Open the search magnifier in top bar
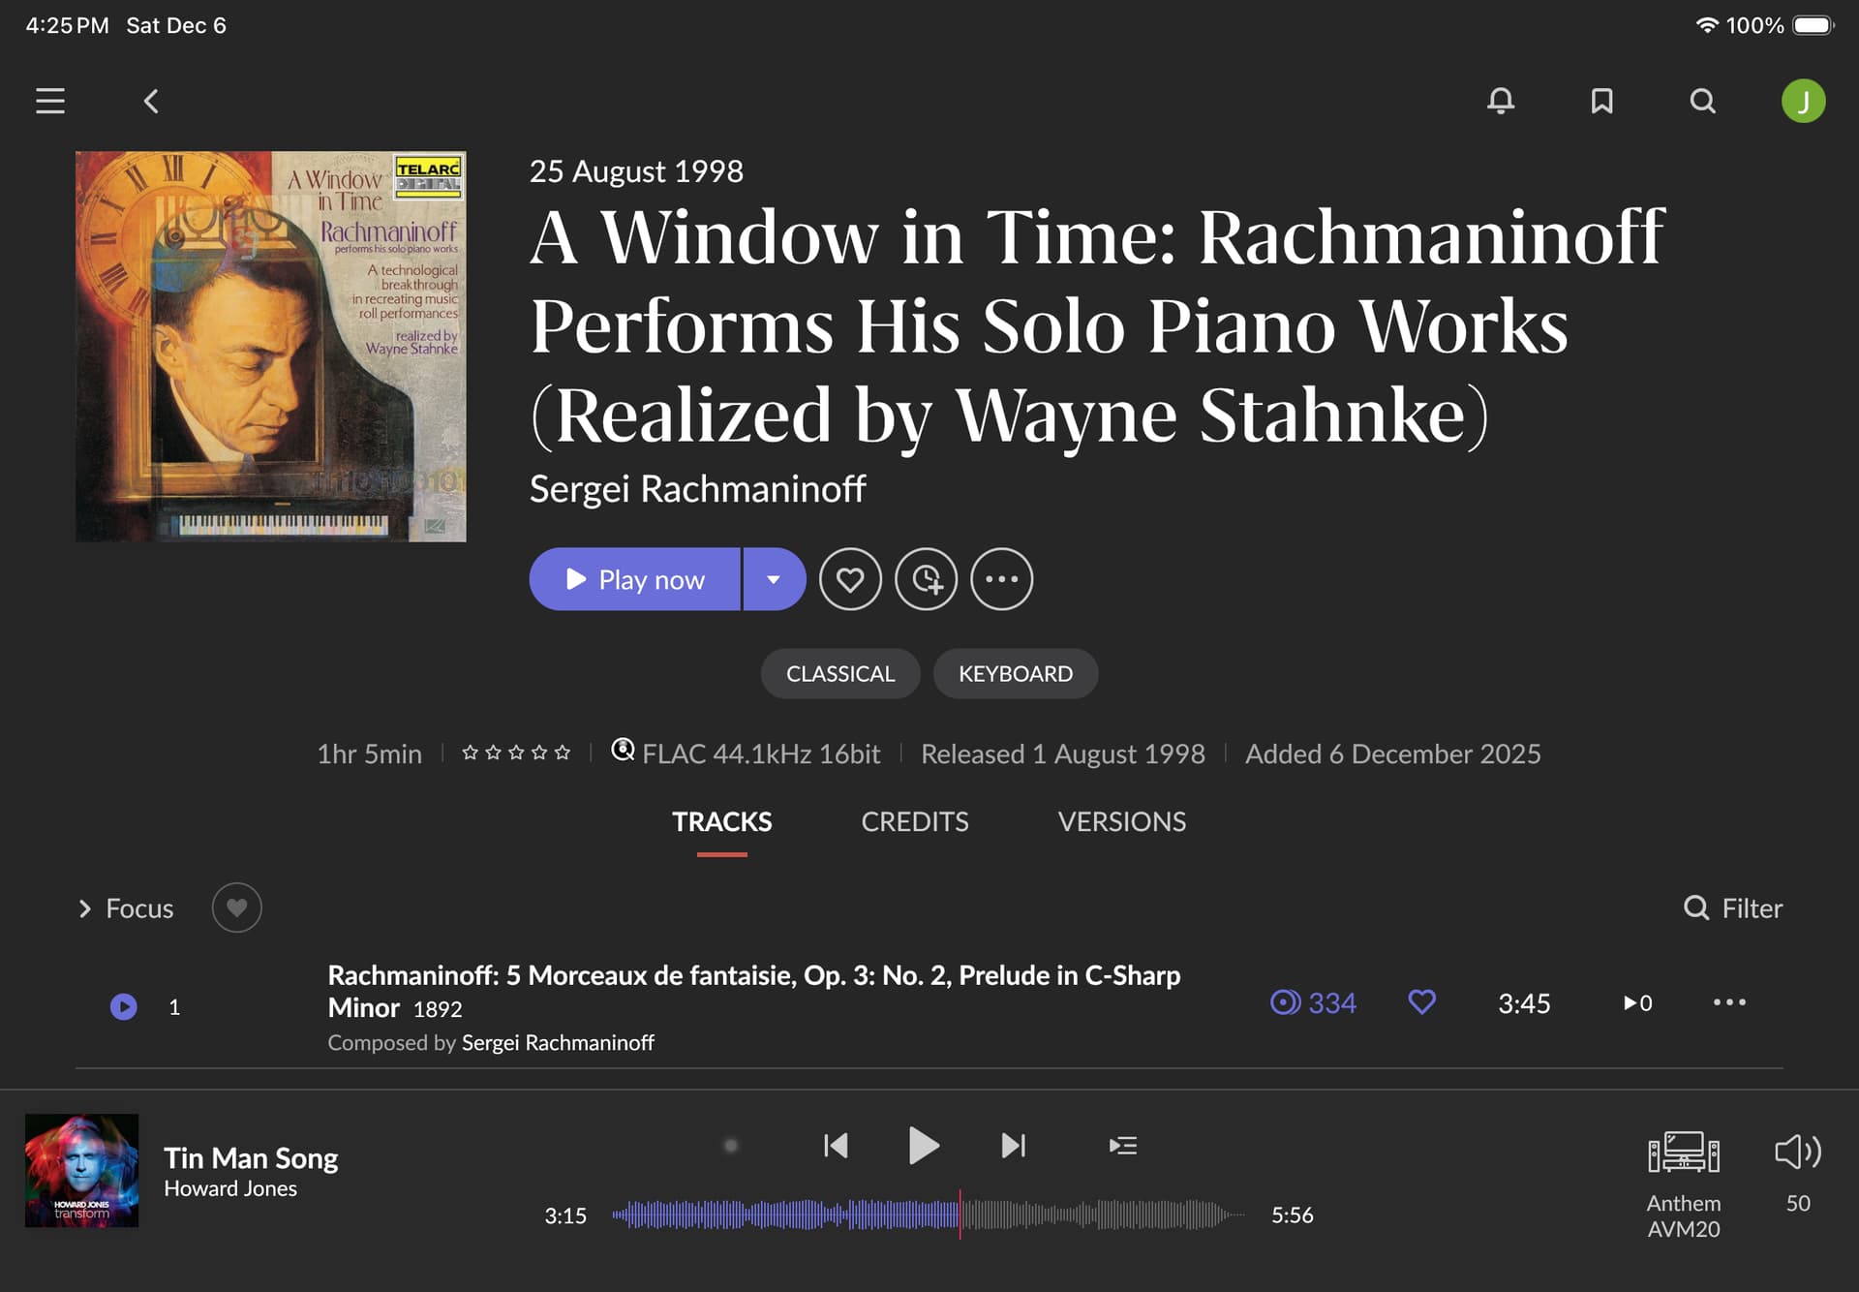1859x1292 pixels. point(1702,101)
